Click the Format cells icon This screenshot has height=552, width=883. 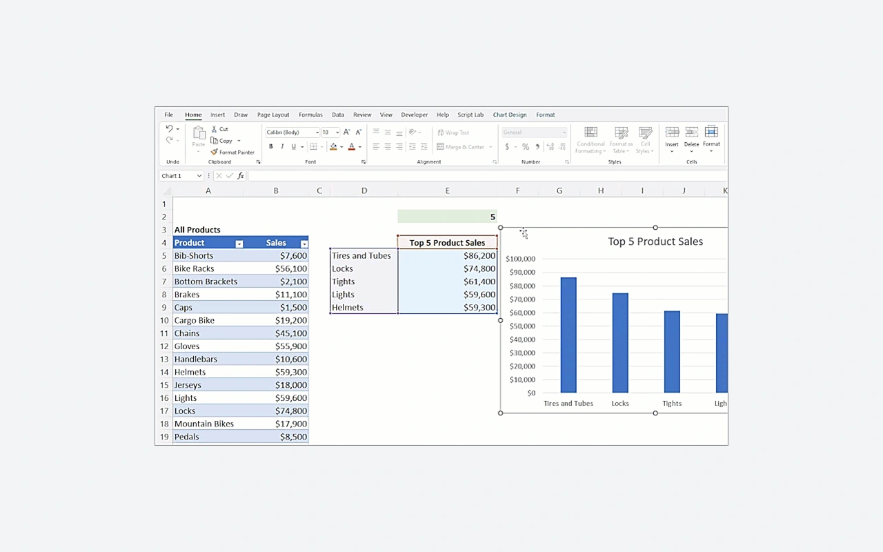[x=711, y=132]
